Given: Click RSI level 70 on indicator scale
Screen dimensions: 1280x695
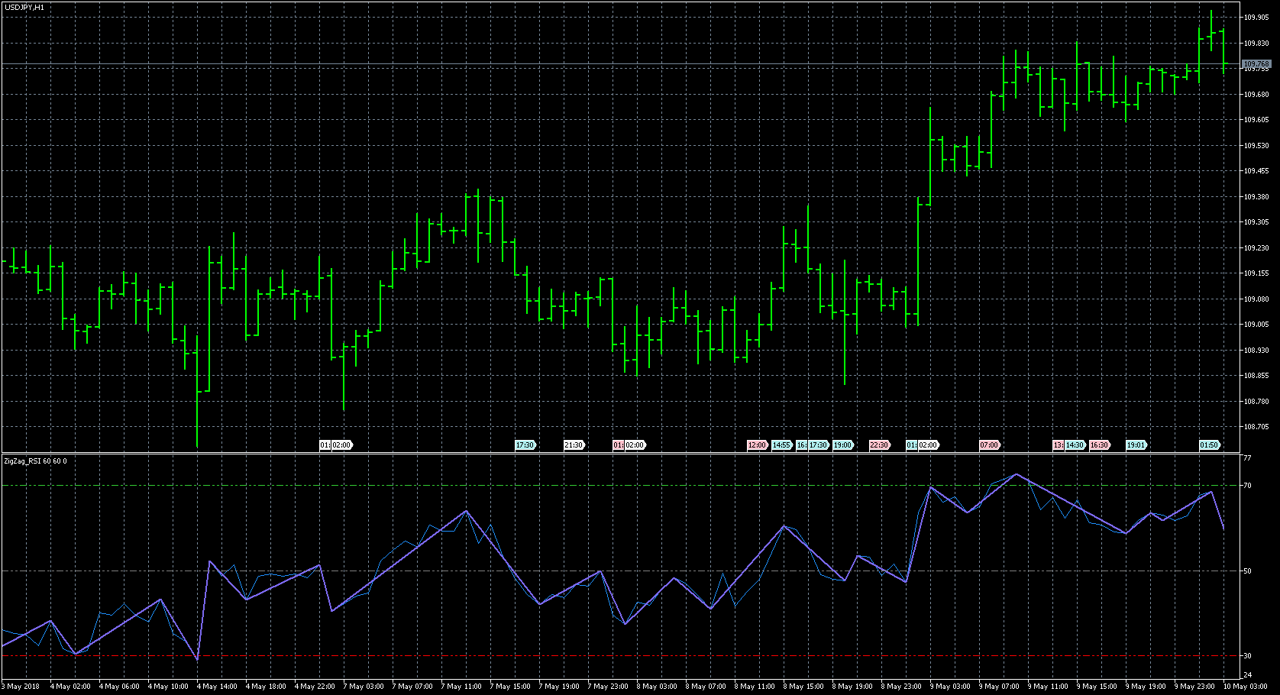Looking at the screenshot, I should tap(1247, 486).
